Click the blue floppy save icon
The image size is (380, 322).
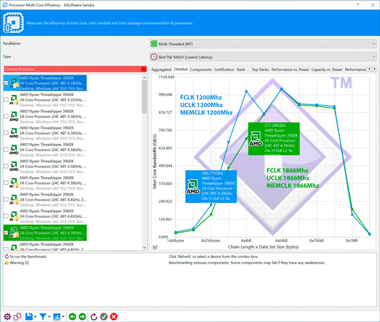coord(29,316)
